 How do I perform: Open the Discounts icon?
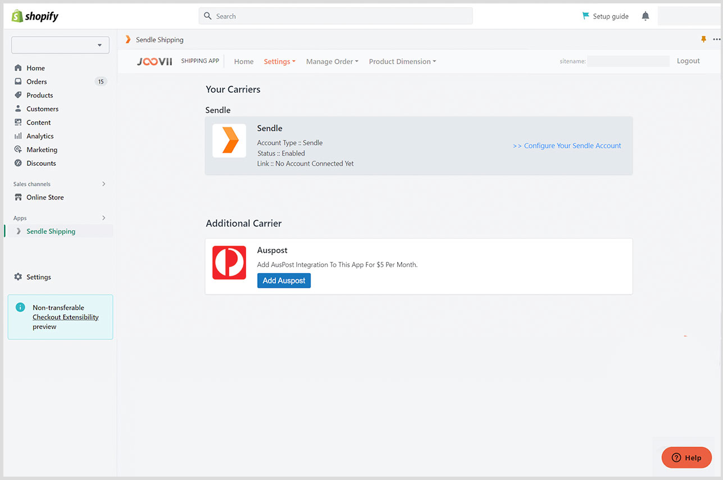pyautogui.click(x=19, y=163)
